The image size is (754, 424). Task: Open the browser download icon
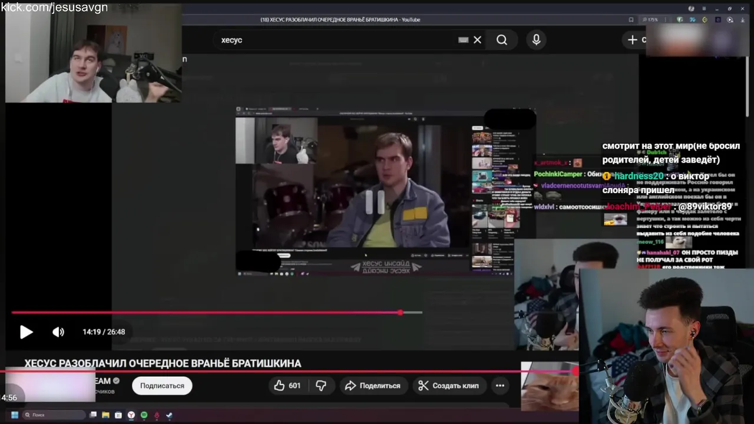pyautogui.click(x=742, y=19)
